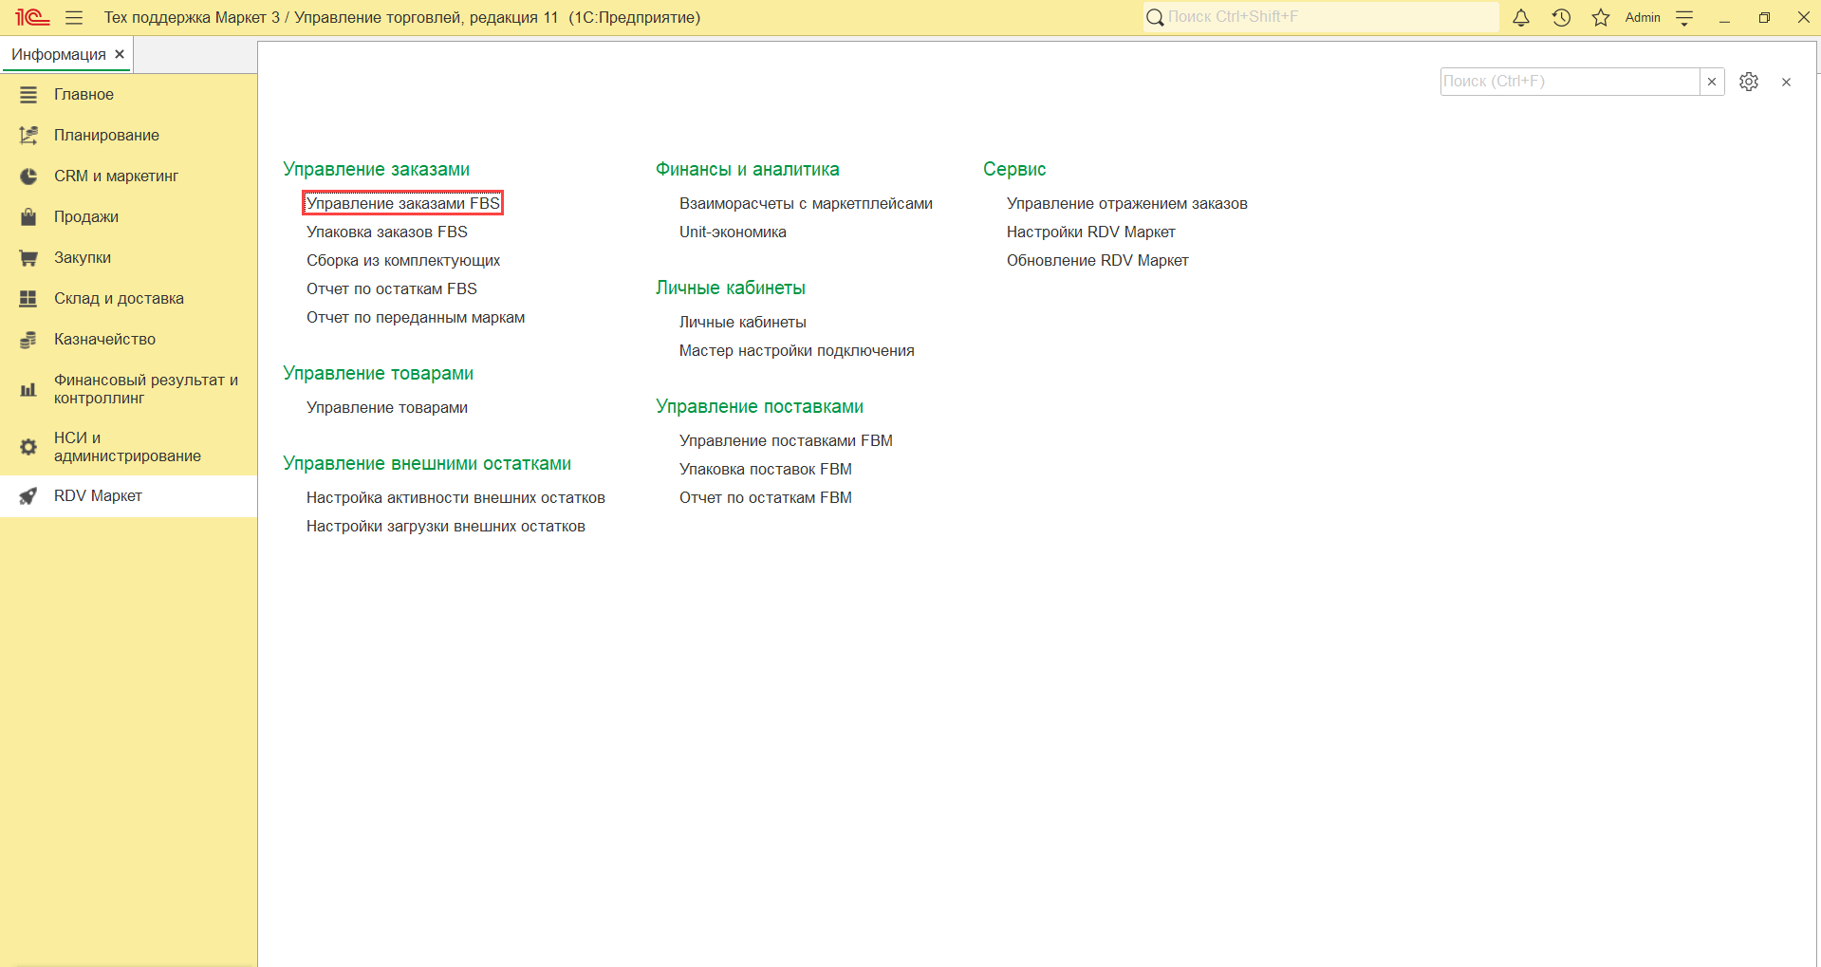Click the Закупки cart icon
Screen dimensions: 1821x967
pyautogui.click(x=28, y=258)
